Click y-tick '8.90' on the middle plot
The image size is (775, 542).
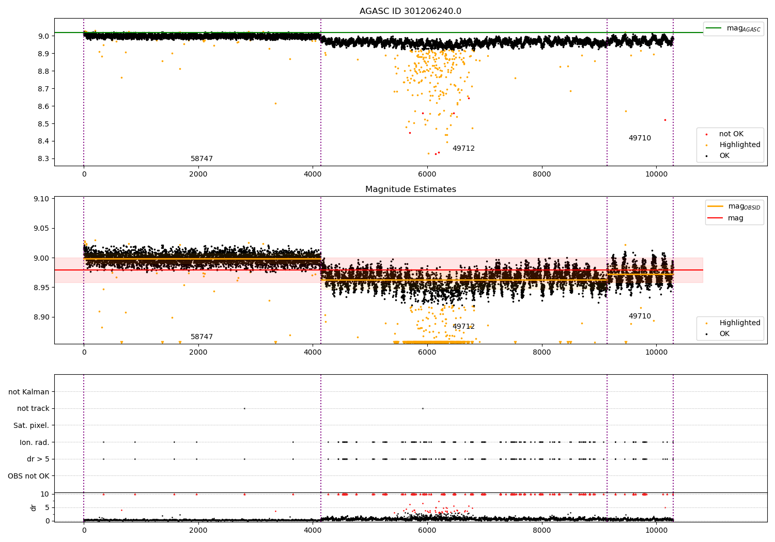pos(42,317)
